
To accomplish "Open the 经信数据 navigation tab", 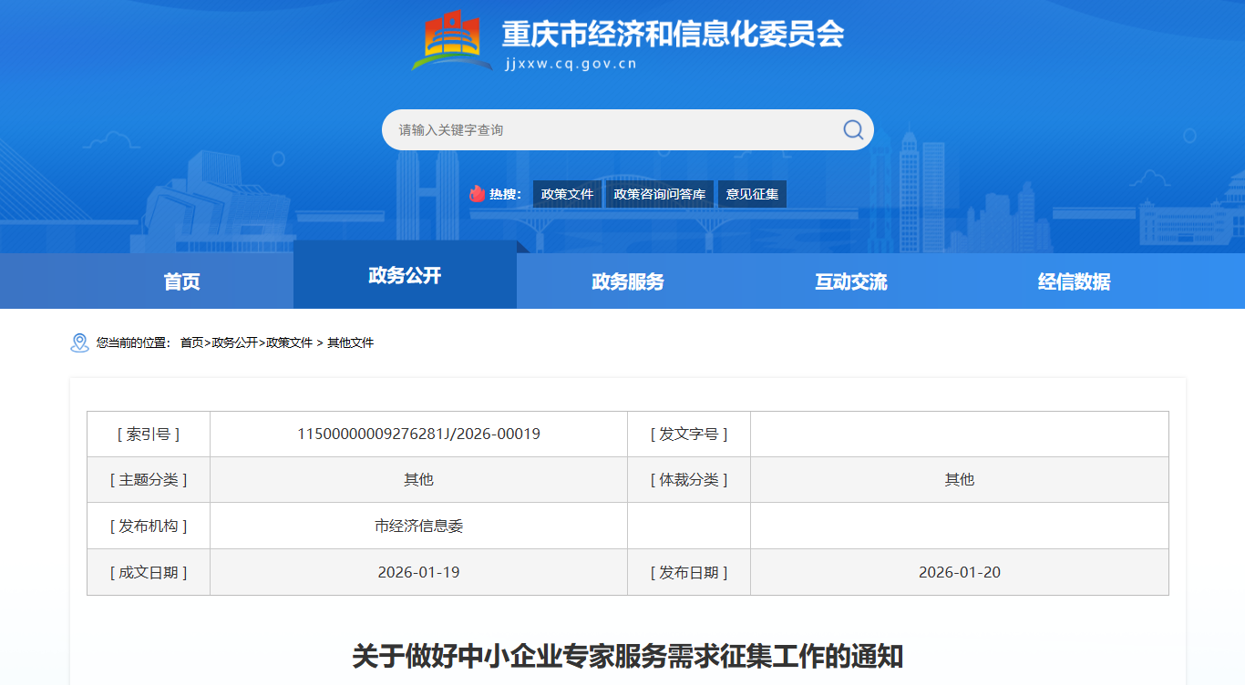I will [1075, 281].
